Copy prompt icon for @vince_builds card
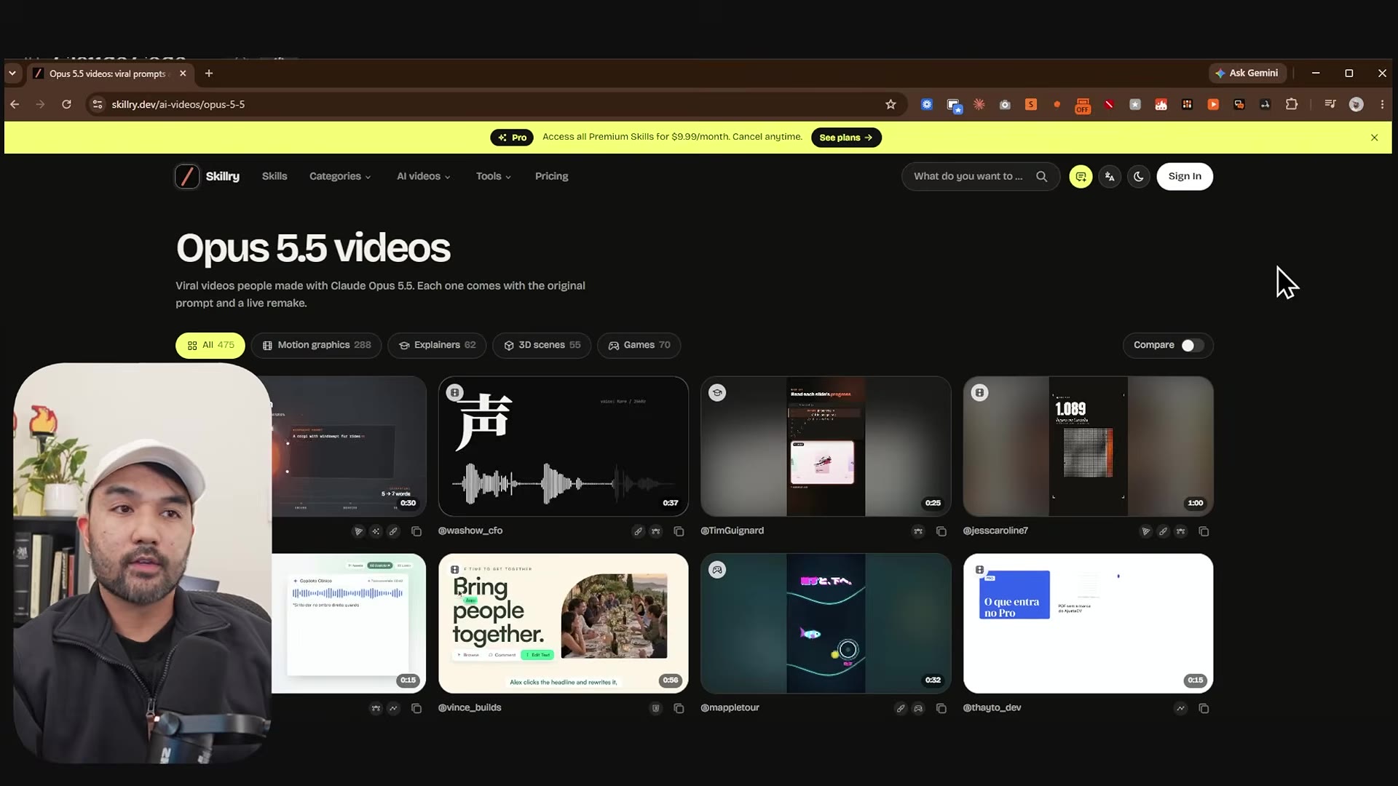 pos(679,708)
